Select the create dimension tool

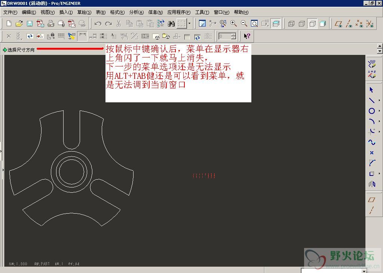82,36
